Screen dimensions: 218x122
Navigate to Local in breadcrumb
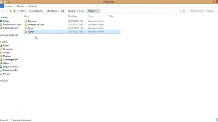[82, 11]
